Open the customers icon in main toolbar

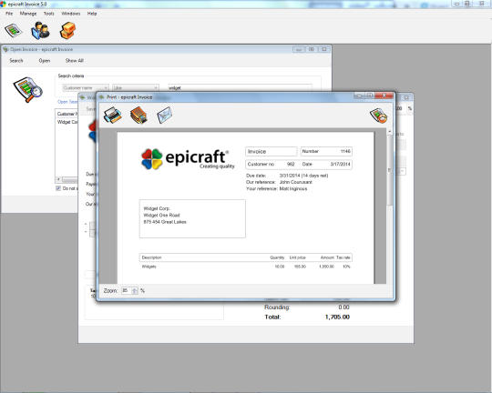pyautogui.click(x=40, y=30)
